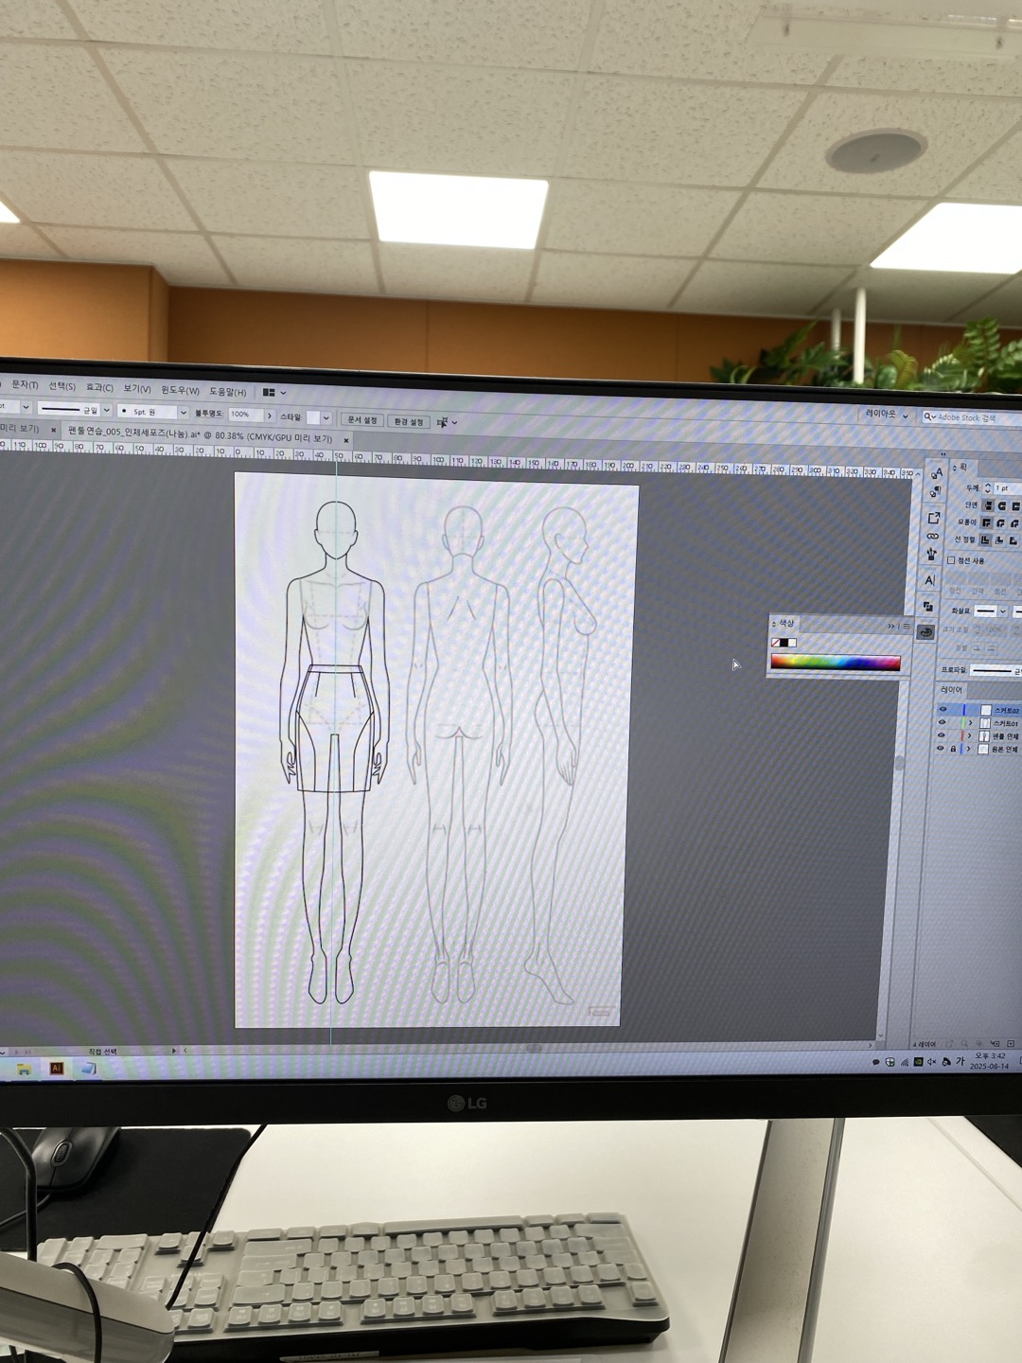
Task: Enable the 점선 사용 dashed line checkbox
Action: point(951,560)
